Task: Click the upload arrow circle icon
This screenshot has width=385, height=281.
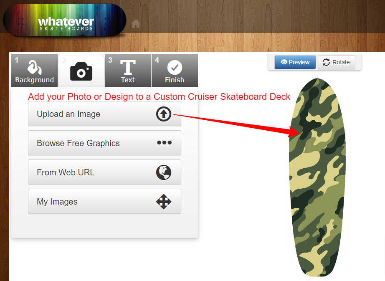Action: tap(164, 114)
